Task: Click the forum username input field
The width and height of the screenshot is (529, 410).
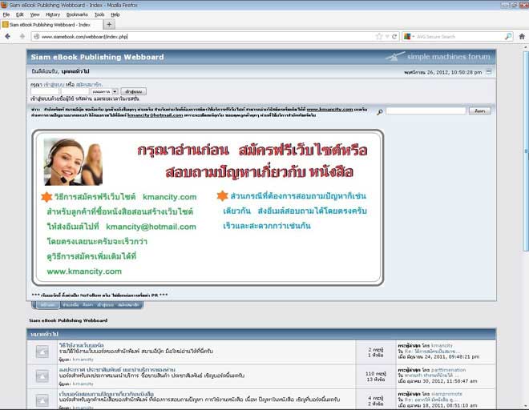Action: [45, 91]
